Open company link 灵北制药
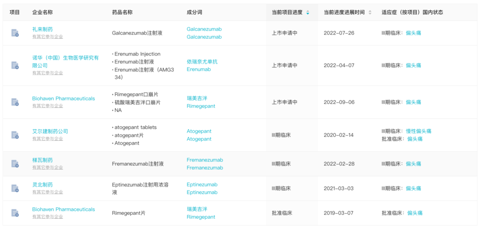Screen dimensions: 480x229 pyautogui.click(x=43, y=185)
